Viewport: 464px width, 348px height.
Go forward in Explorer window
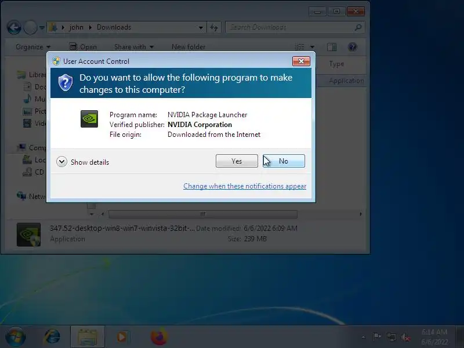point(30,27)
